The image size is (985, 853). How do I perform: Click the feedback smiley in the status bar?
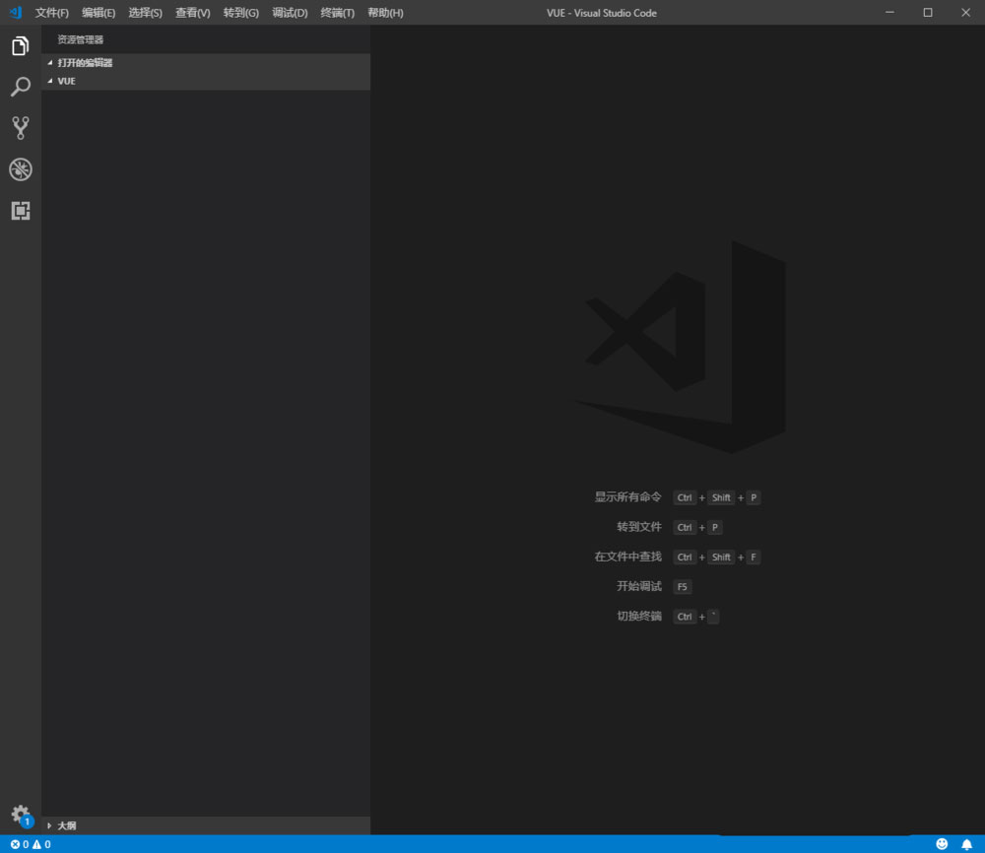[x=943, y=844]
